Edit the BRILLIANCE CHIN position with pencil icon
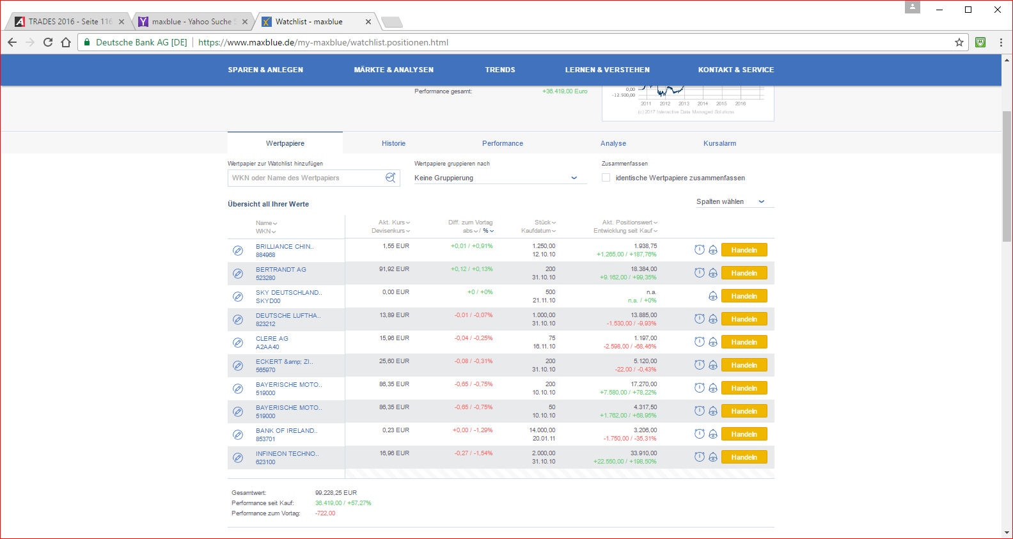The width and height of the screenshot is (1013, 539). (x=238, y=251)
